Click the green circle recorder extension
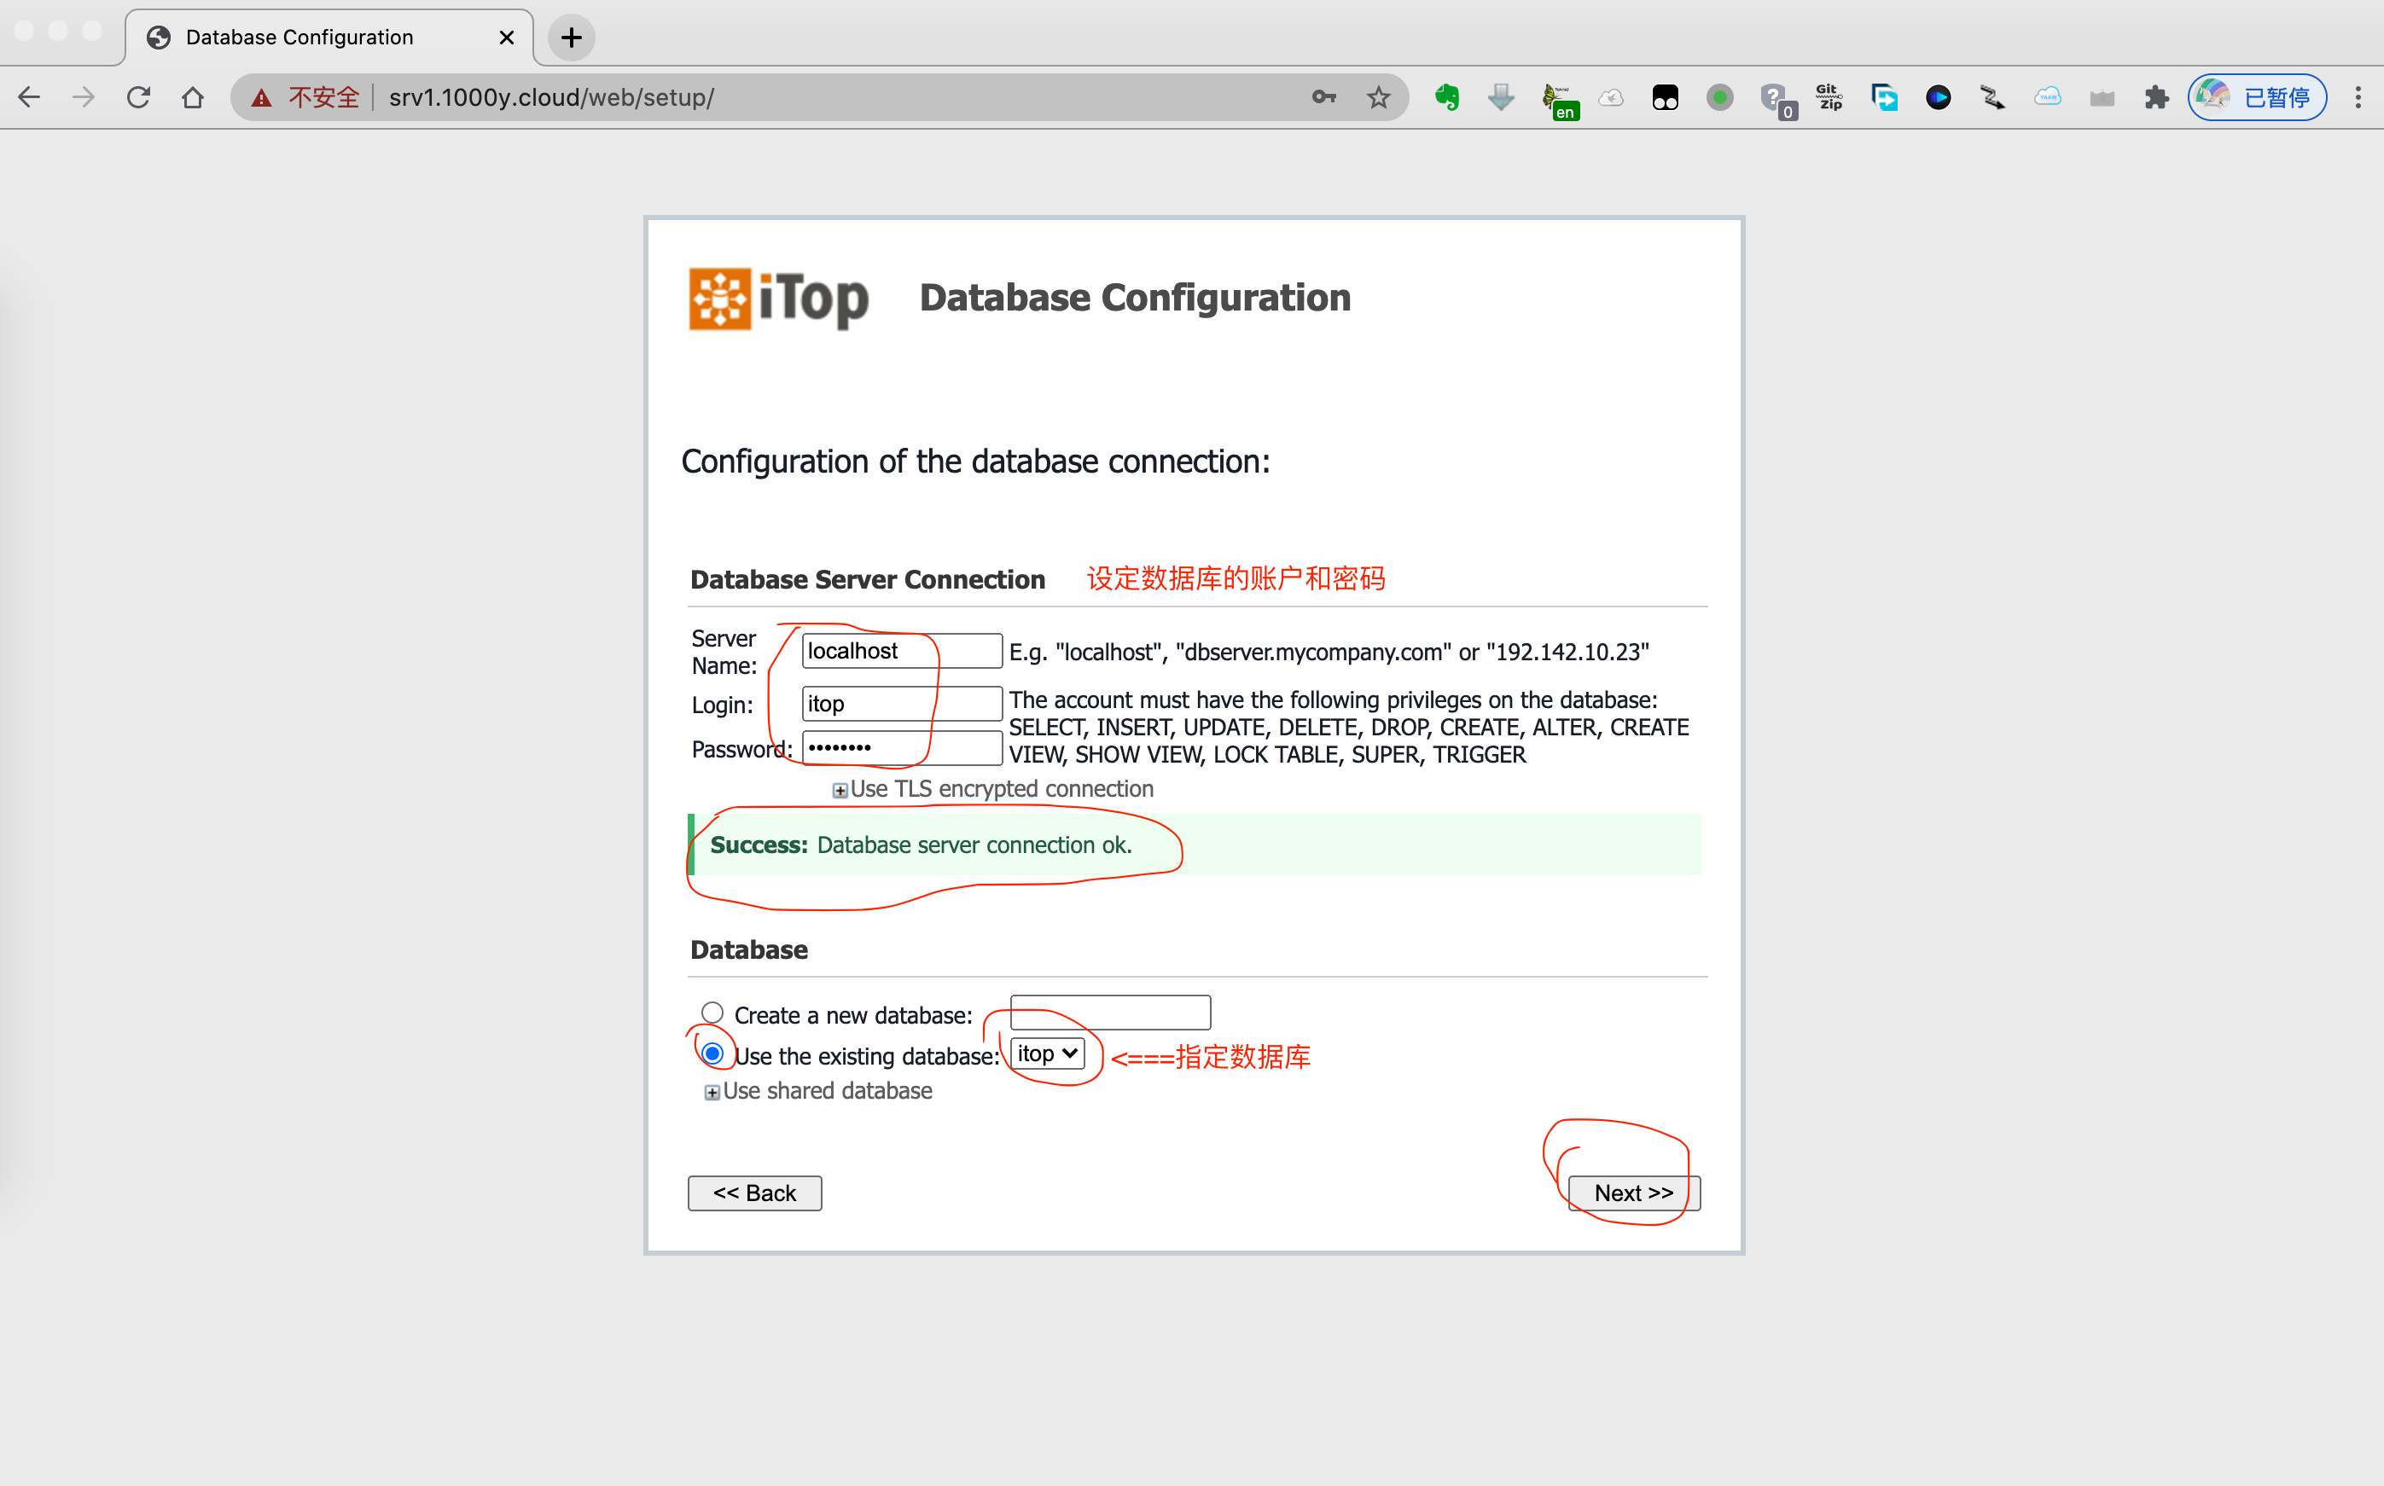The image size is (2384, 1486). [x=1719, y=97]
